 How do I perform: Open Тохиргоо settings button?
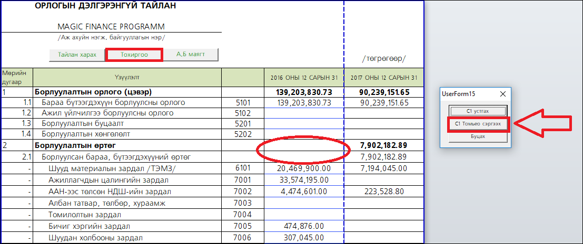coord(134,55)
